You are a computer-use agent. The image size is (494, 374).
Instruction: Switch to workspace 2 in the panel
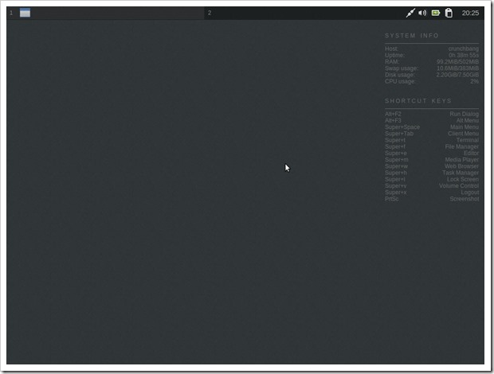click(210, 13)
